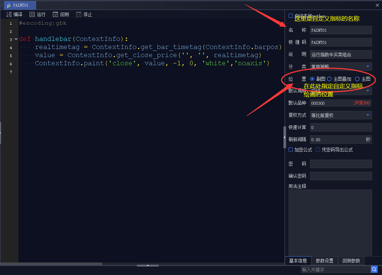Switch to the 参数设置 tab
This screenshot has height=275, width=382.
point(324,261)
